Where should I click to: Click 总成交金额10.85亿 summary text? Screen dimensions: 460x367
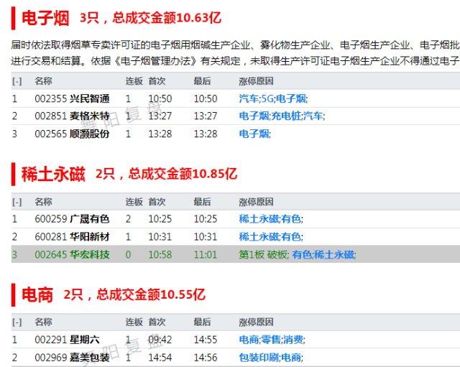tap(183, 174)
